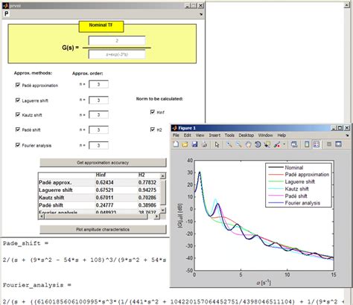Open the Brush color dropdown arrow

click(x=284, y=144)
